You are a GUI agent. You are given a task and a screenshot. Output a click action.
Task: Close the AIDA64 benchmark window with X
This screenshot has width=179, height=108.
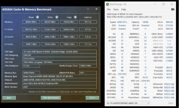(x=96, y=9)
